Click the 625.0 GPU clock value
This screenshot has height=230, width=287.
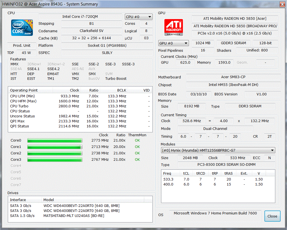[x=185, y=63]
